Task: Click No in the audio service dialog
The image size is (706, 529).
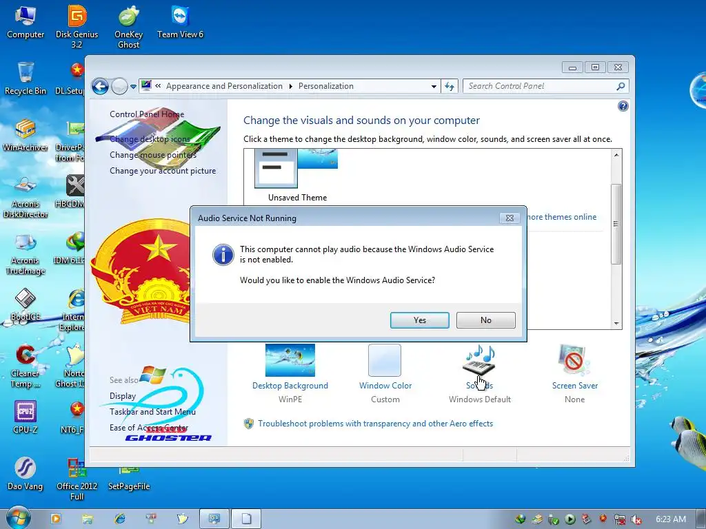Action: 486,320
